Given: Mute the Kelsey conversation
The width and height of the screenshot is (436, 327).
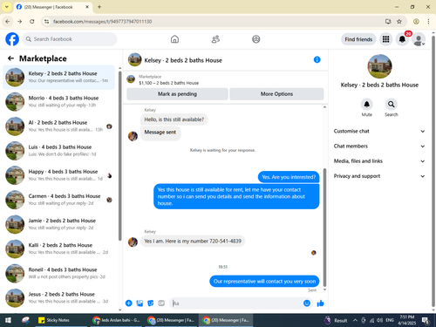Looking at the screenshot, I should click(x=367, y=105).
